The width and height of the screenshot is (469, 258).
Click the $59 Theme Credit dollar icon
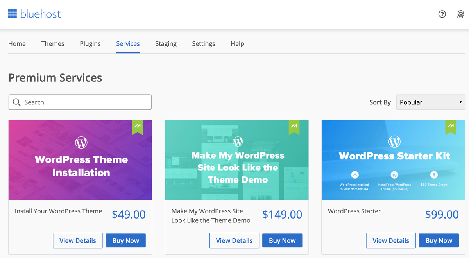(434, 175)
